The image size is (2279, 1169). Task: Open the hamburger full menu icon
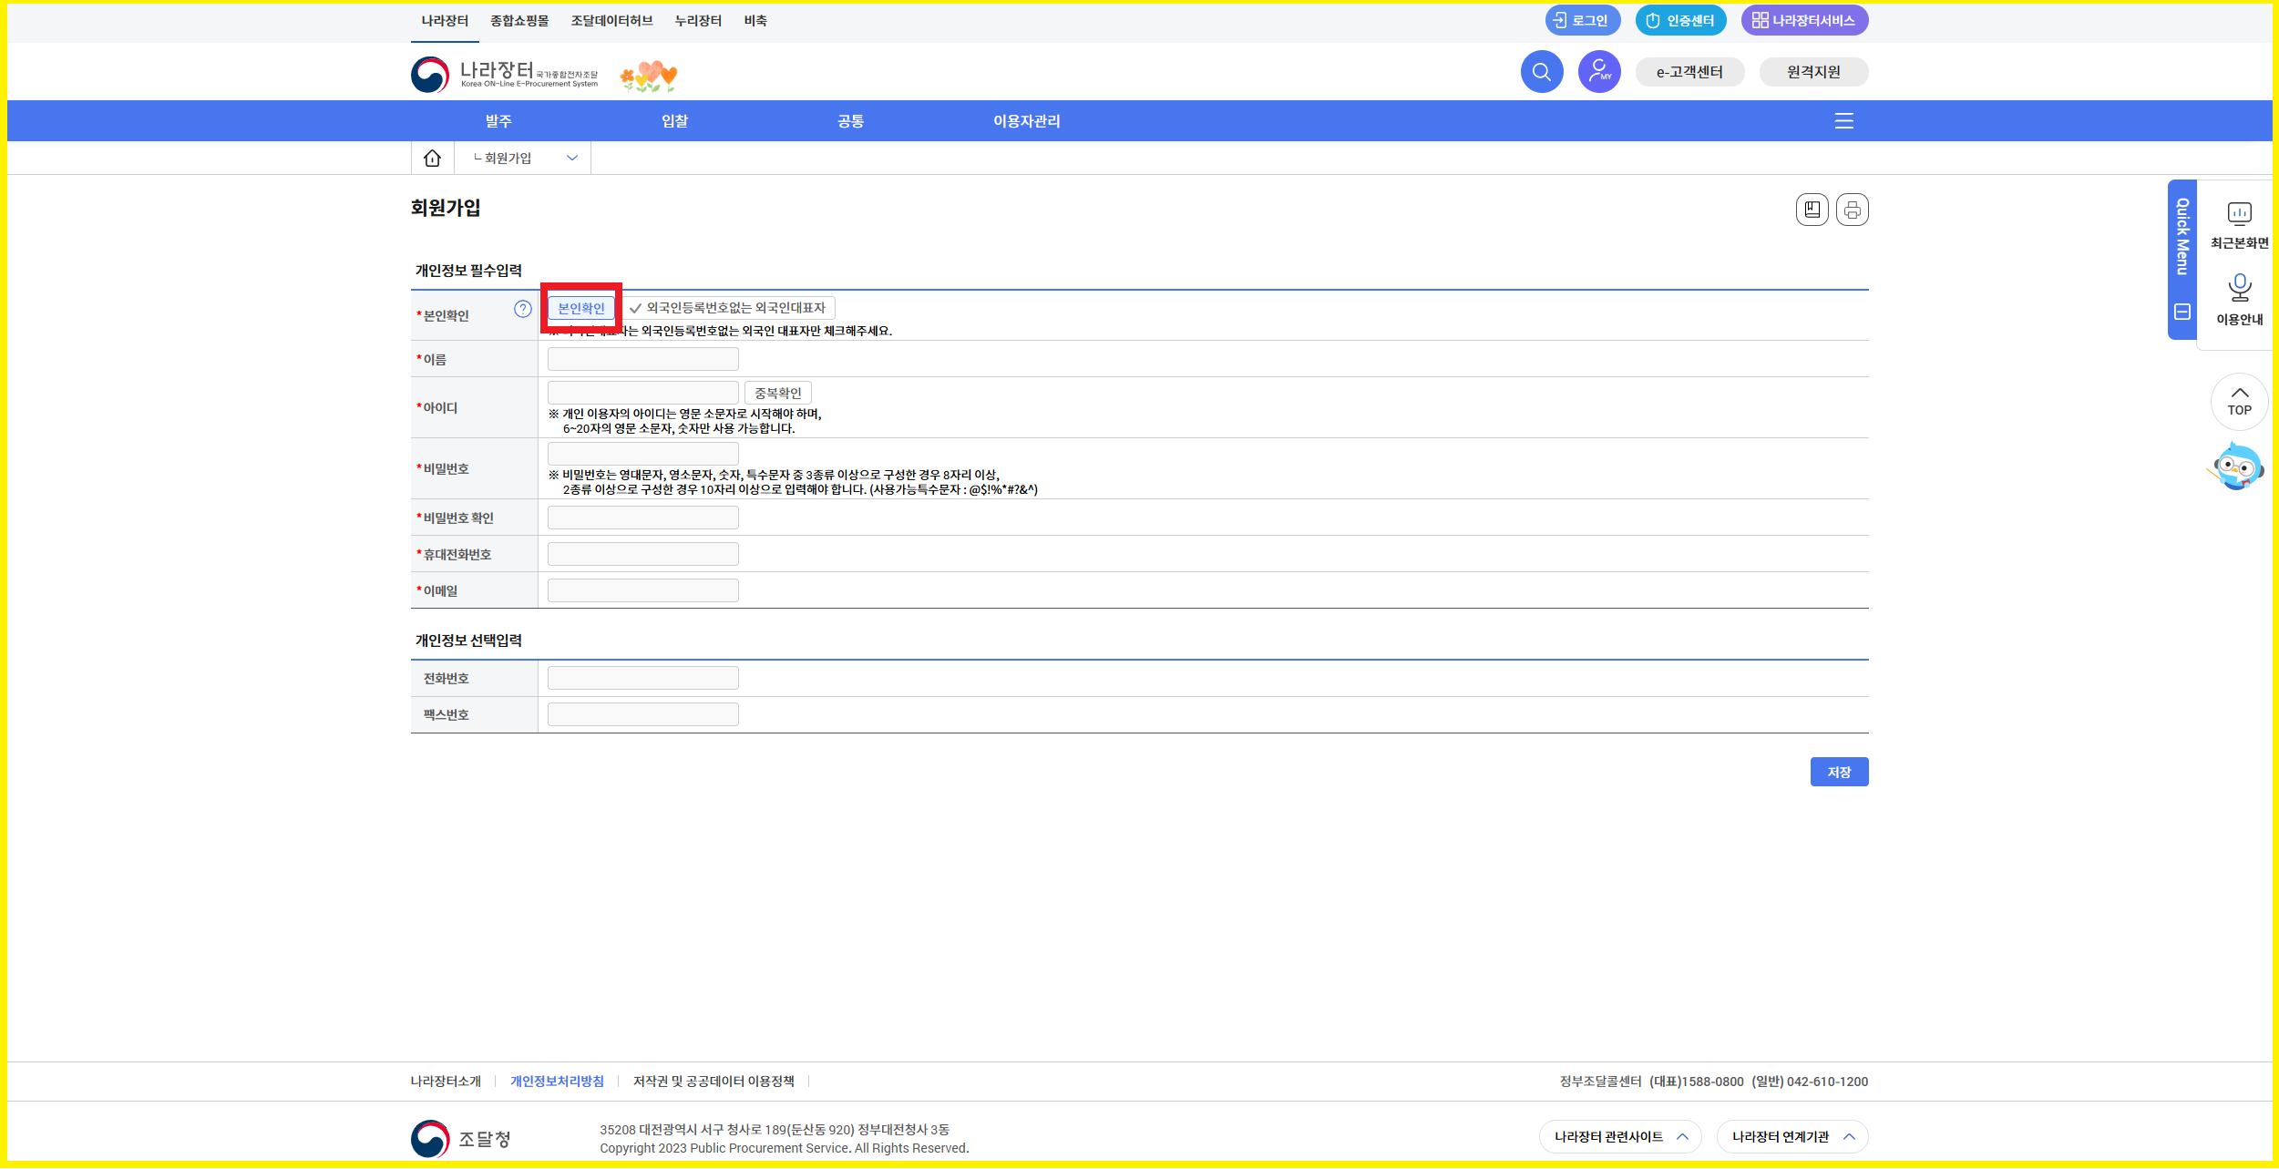point(1843,121)
